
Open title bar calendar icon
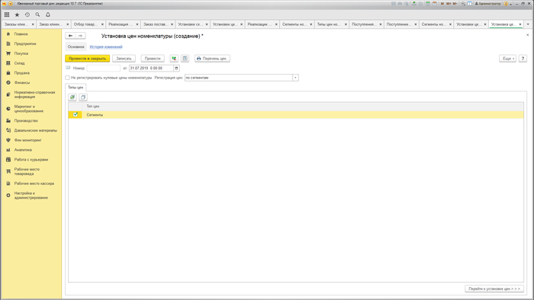[435, 4]
